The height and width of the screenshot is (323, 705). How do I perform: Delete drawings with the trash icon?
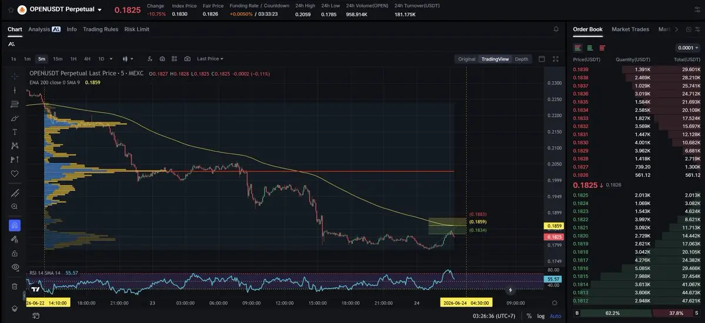point(15,286)
